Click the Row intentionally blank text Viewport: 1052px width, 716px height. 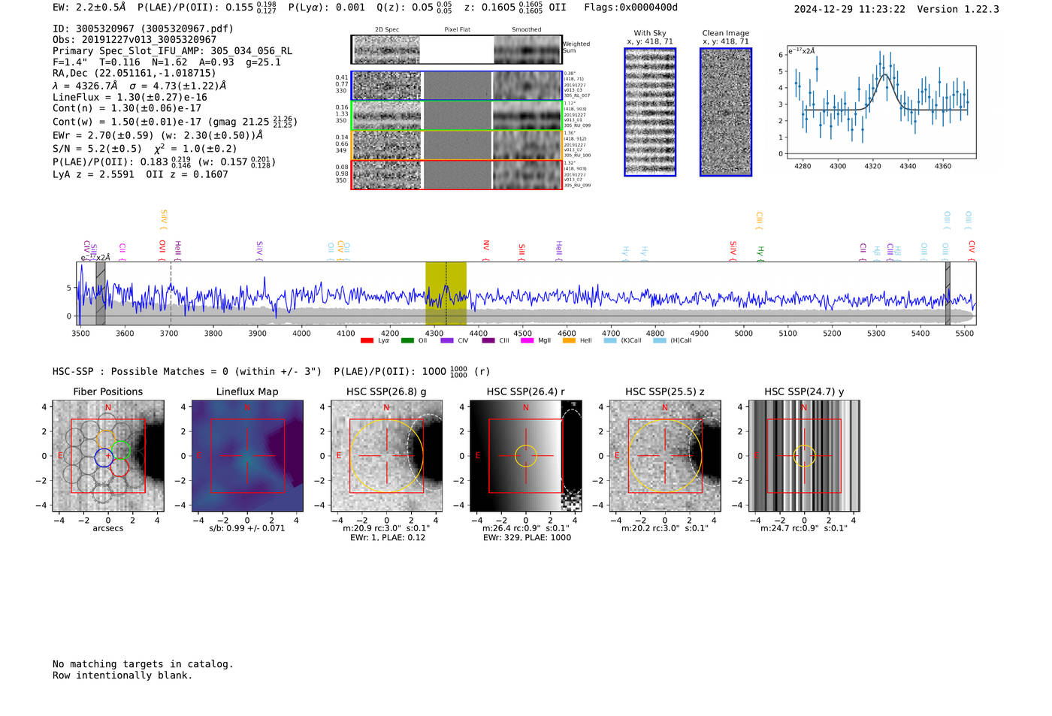pyautogui.click(x=122, y=675)
